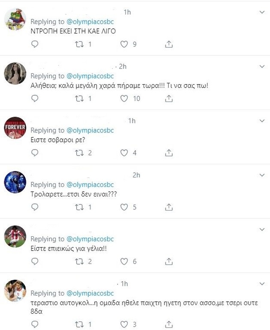Follow @olympiacosbc mention in the "Τρολαρετε" reply
The width and height of the screenshot is (270, 330).
pos(90,185)
